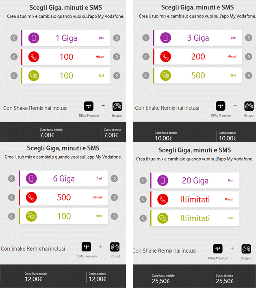Image resolution: width=256 pixels, height=288 pixels.
Task: Click Hotspot icon in 10,00€ plan
Action: click(x=249, y=106)
